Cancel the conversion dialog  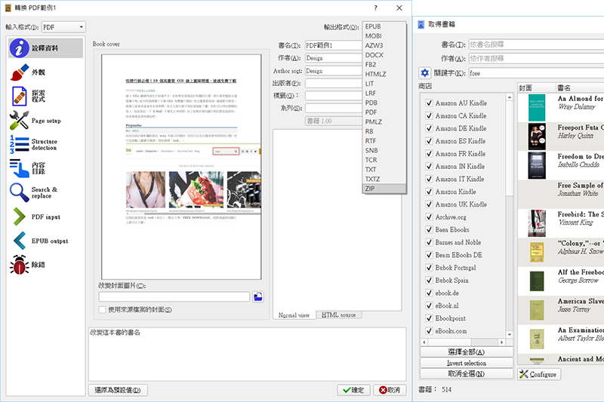coord(390,390)
